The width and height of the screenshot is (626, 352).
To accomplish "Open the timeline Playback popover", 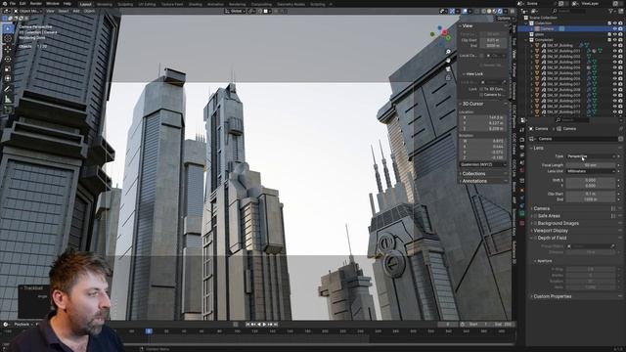I will 23,325.
